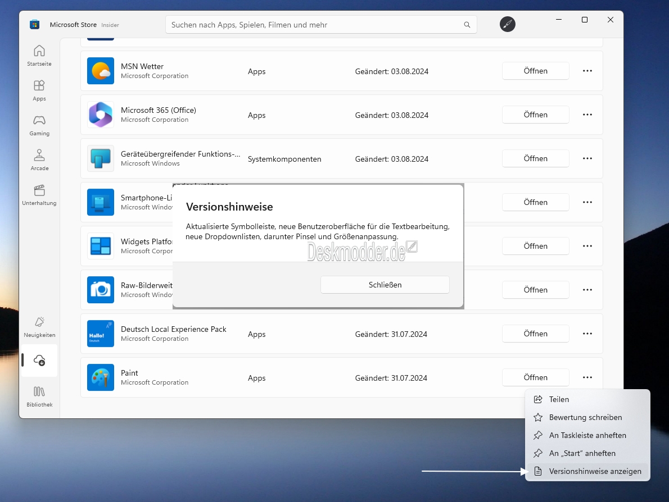The width and height of the screenshot is (669, 502).
Task: Click the Deutsch Local Experience Pack icon
Action: (101, 334)
